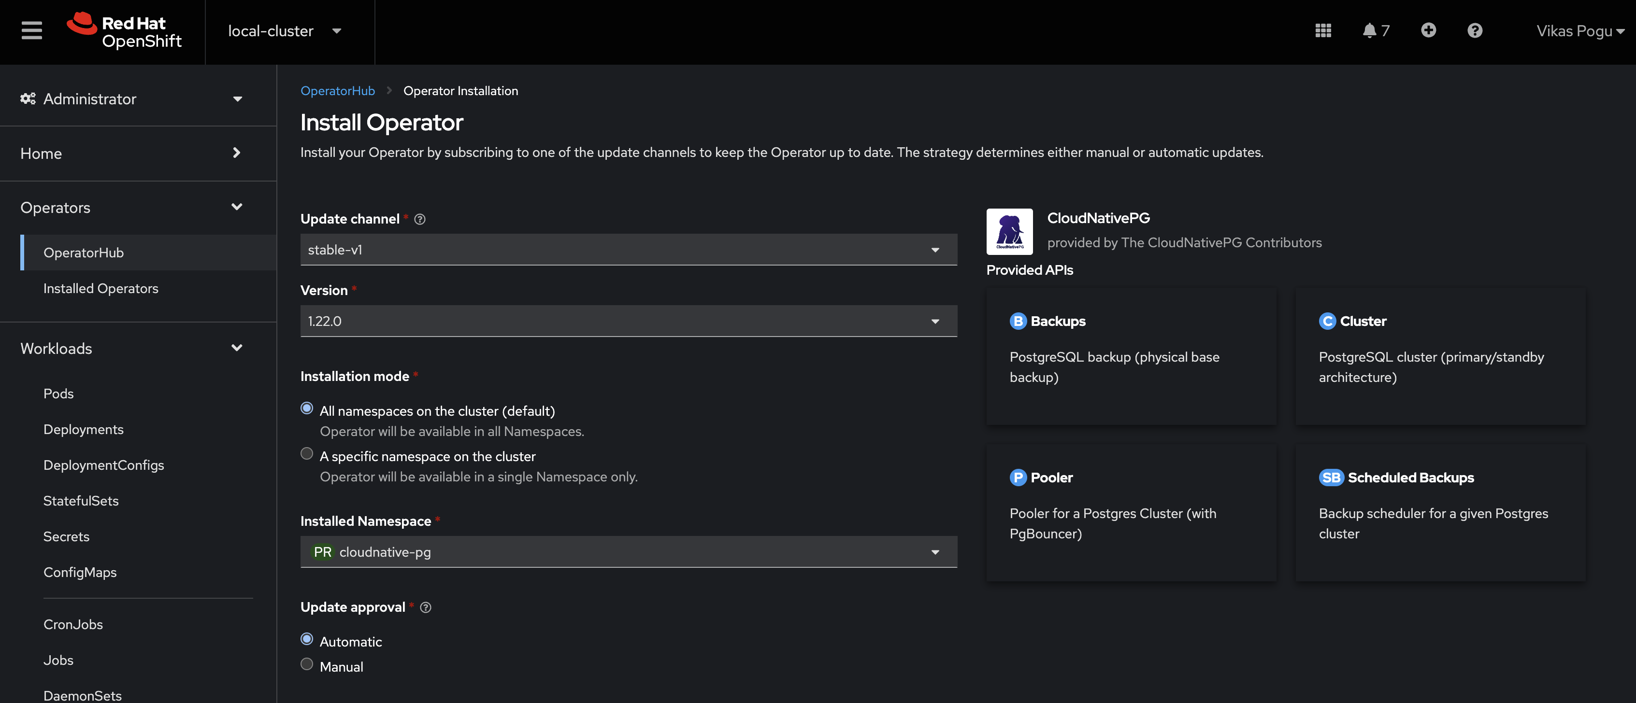This screenshot has height=703, width=1636.
Task: Click the Operator Installation breadcrumb text
Action: pyautogui.click(x=460, y=91)
